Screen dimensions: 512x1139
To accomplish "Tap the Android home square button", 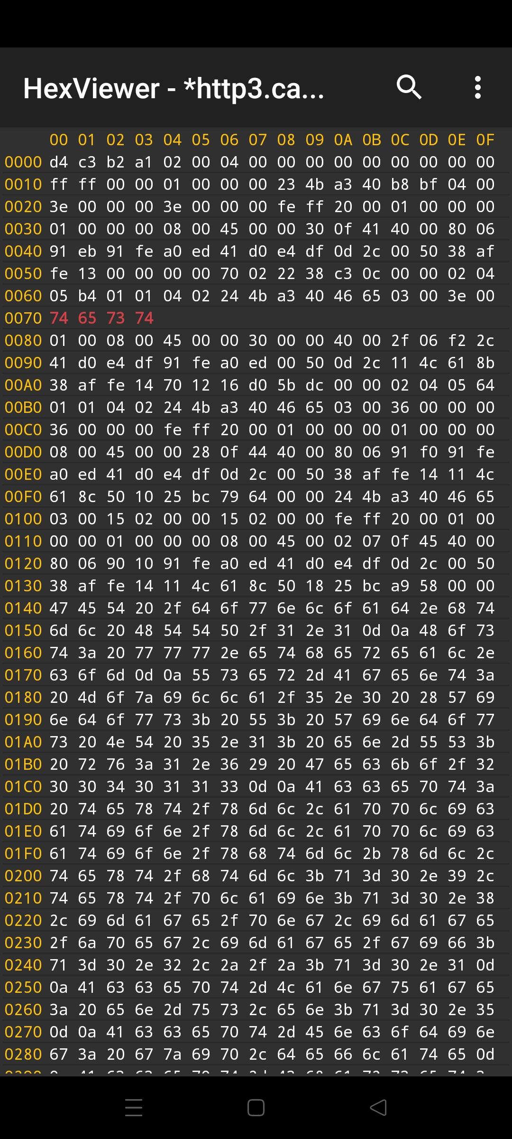I will (256, 1108).
